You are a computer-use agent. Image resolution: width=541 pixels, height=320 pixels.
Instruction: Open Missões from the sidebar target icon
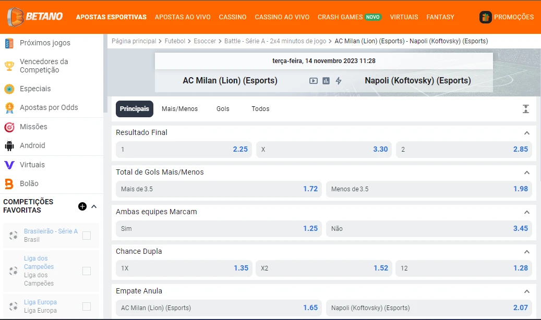[x=9, y=127]
